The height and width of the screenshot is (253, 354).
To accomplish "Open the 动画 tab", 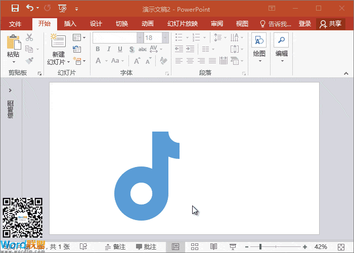I will click(x=148, y=23).
